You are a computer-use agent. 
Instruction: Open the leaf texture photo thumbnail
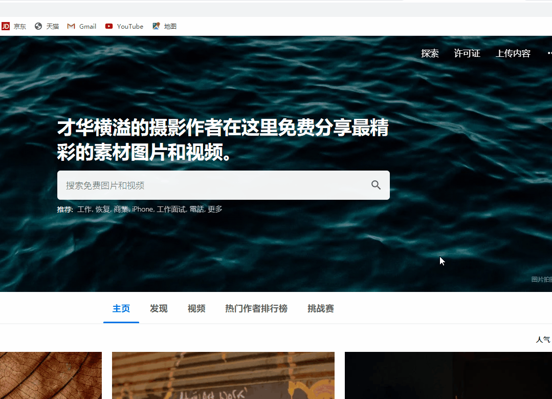point(51,375)
